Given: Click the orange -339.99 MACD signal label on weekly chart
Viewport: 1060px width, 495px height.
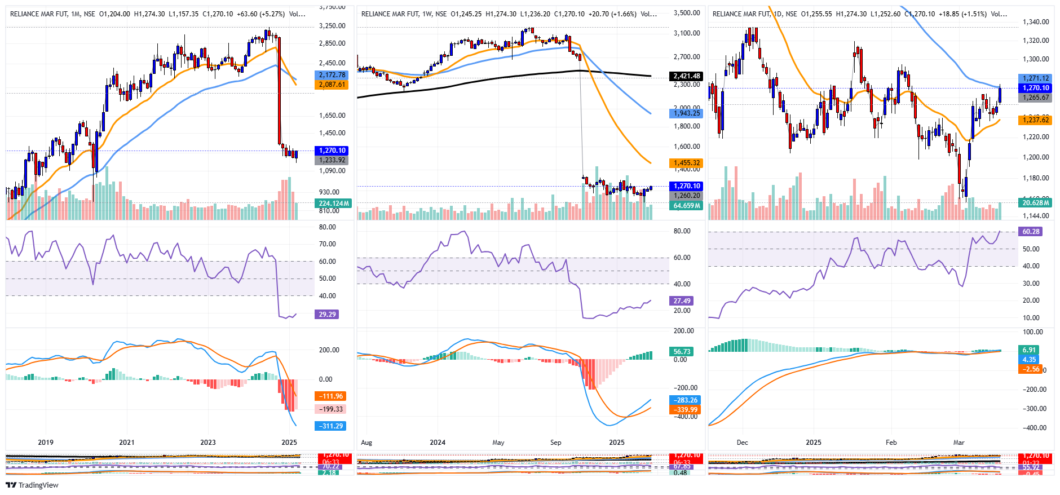Looking at the screenshot, I should [x=685, y=410].
